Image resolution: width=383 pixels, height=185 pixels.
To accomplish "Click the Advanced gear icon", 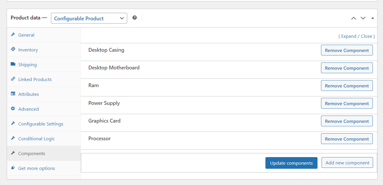I will click(x=13, y=109).
